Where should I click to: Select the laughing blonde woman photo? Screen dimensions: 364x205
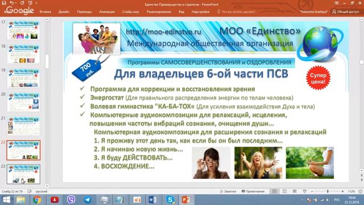(x=258, y=163)
